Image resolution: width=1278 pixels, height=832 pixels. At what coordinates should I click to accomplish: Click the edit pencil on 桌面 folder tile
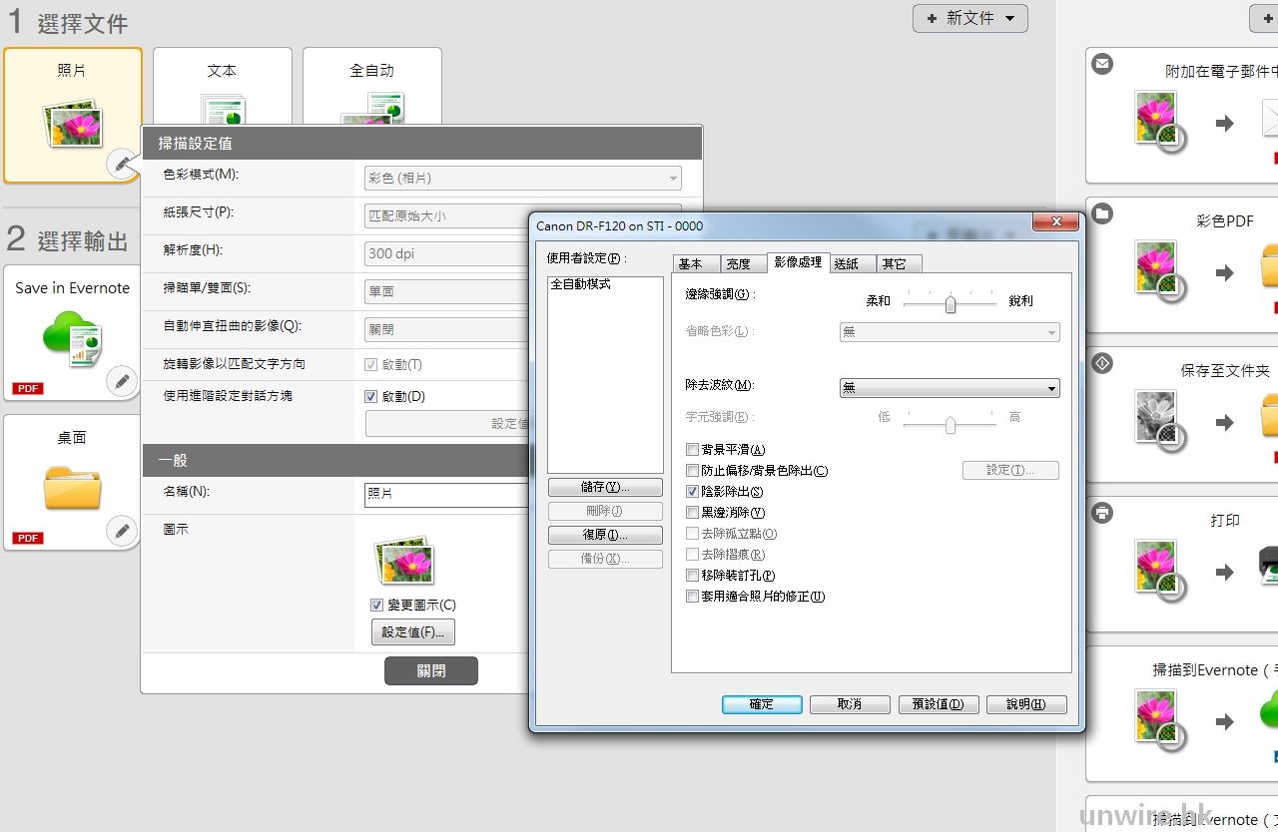(x=122, y=532)
